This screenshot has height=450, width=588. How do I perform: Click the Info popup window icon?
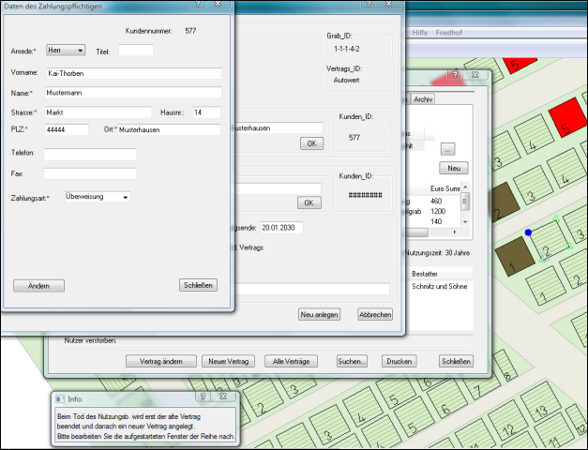click(x=60, y=399)
